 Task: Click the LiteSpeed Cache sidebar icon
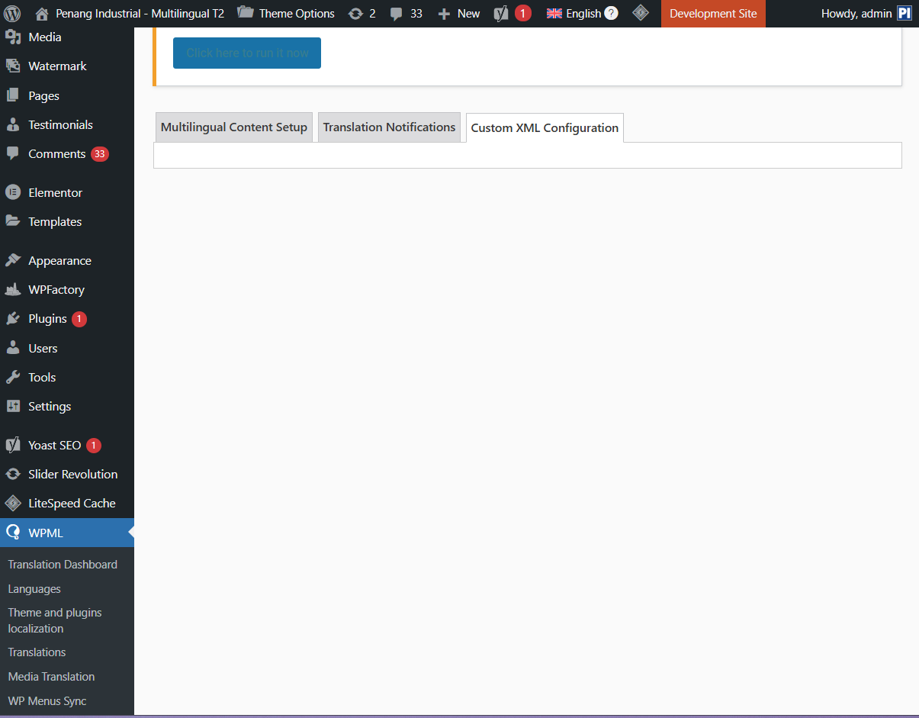(x=13, y=503)
